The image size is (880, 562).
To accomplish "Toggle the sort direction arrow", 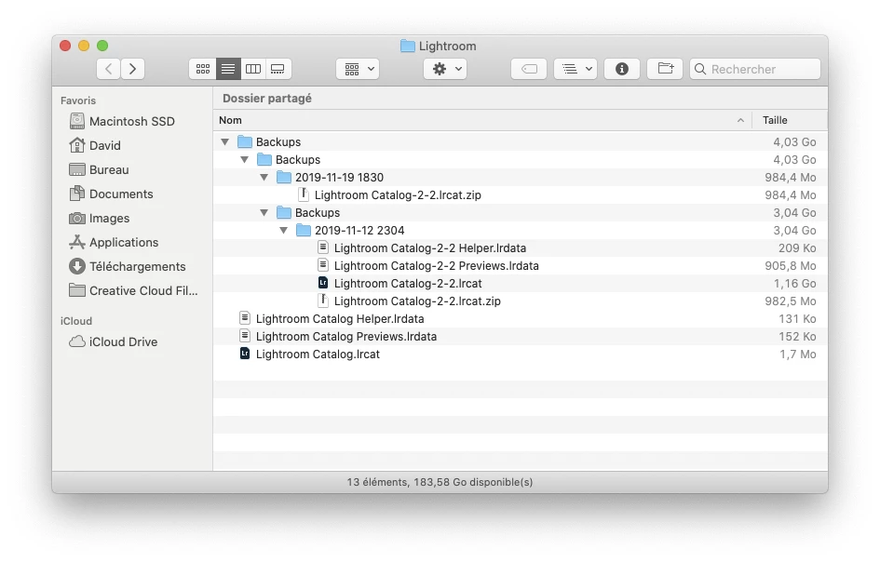I will (x=741, y=120).
